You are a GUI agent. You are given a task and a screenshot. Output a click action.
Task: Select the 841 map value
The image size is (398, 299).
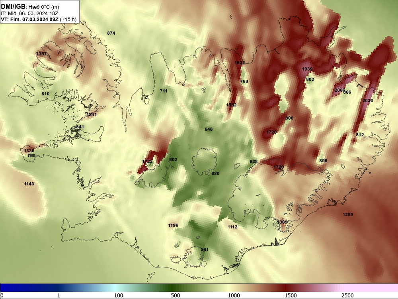[80, 127]
